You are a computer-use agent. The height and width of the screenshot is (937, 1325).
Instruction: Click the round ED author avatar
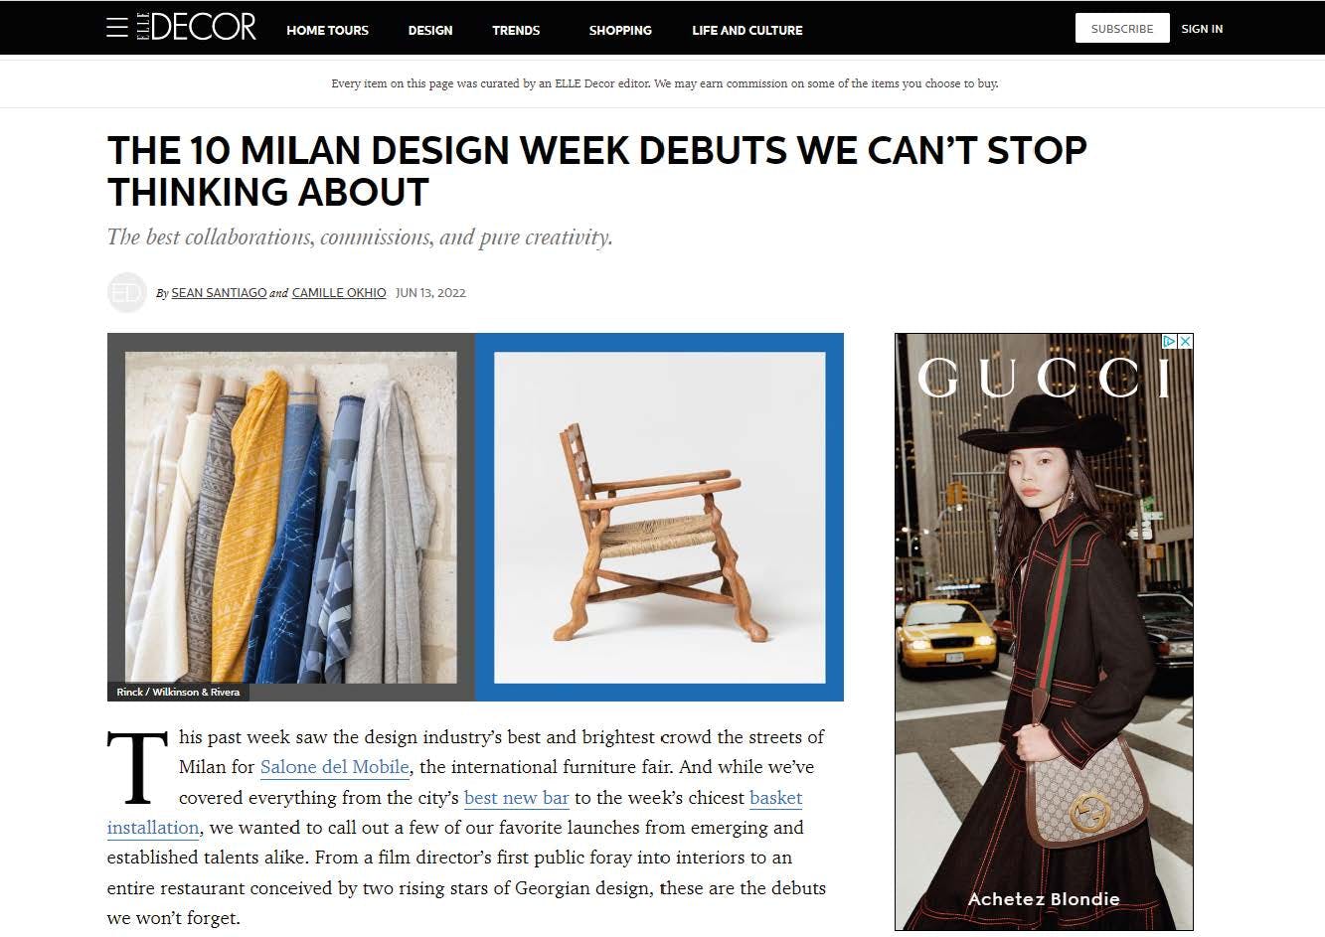(x=126, y=292)
